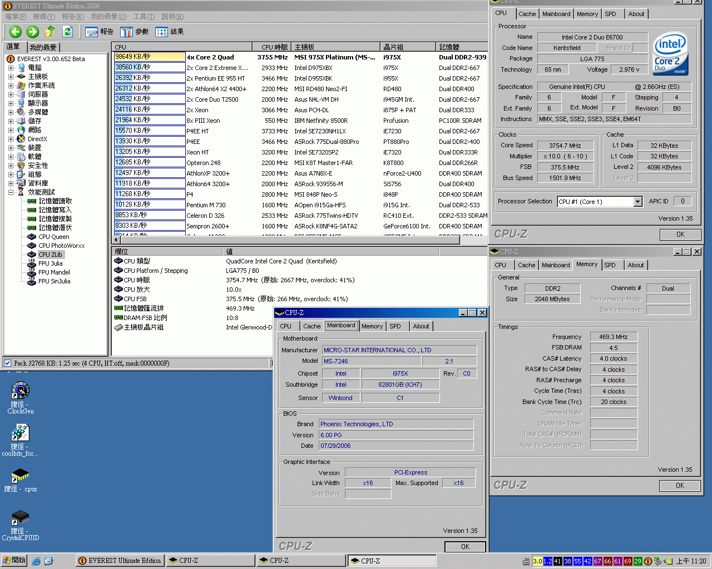Switch to Cache tab in top CPU-Z window
The image size is (712, 569).
[527, 14]
